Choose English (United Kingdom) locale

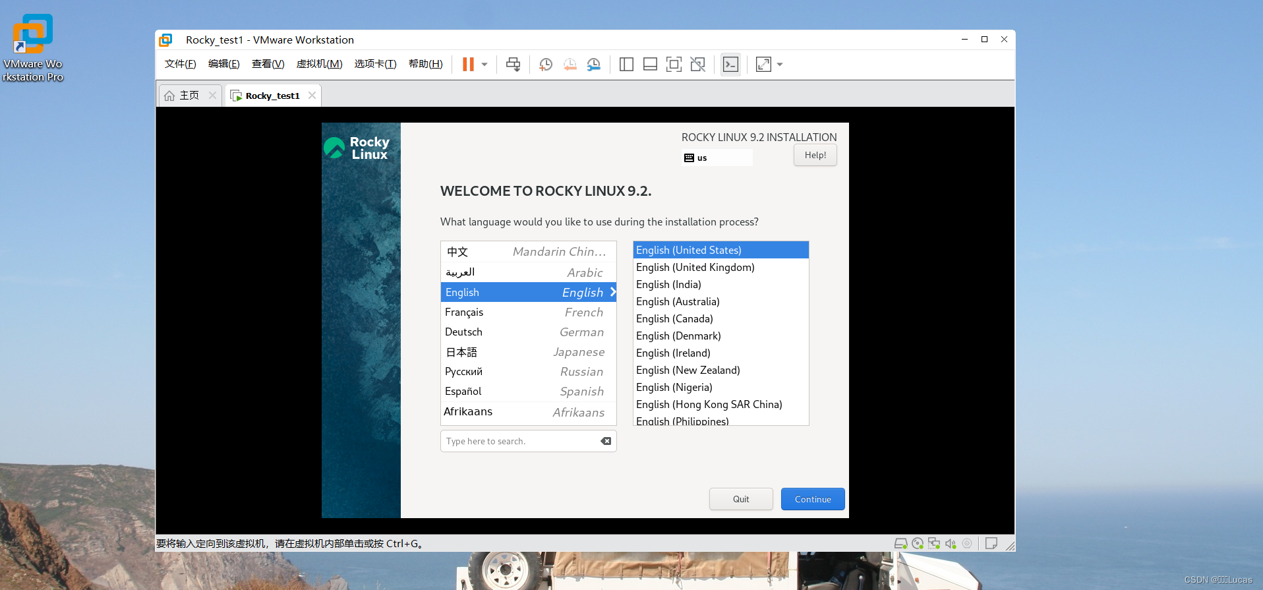[720, 267]
